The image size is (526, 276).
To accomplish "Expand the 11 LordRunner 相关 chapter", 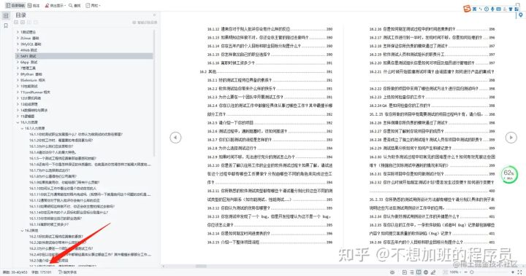I will 18,92.
